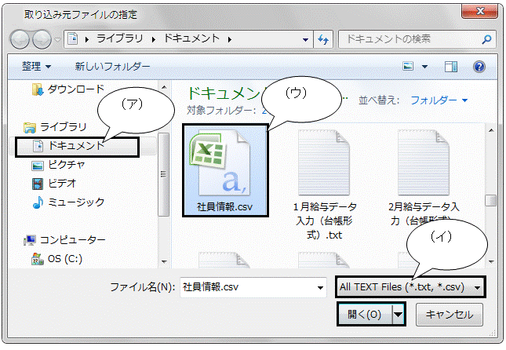Select ライブラリ in the address bar path
This screenshot has height=350, width=506.
click(x=120, y=38)
